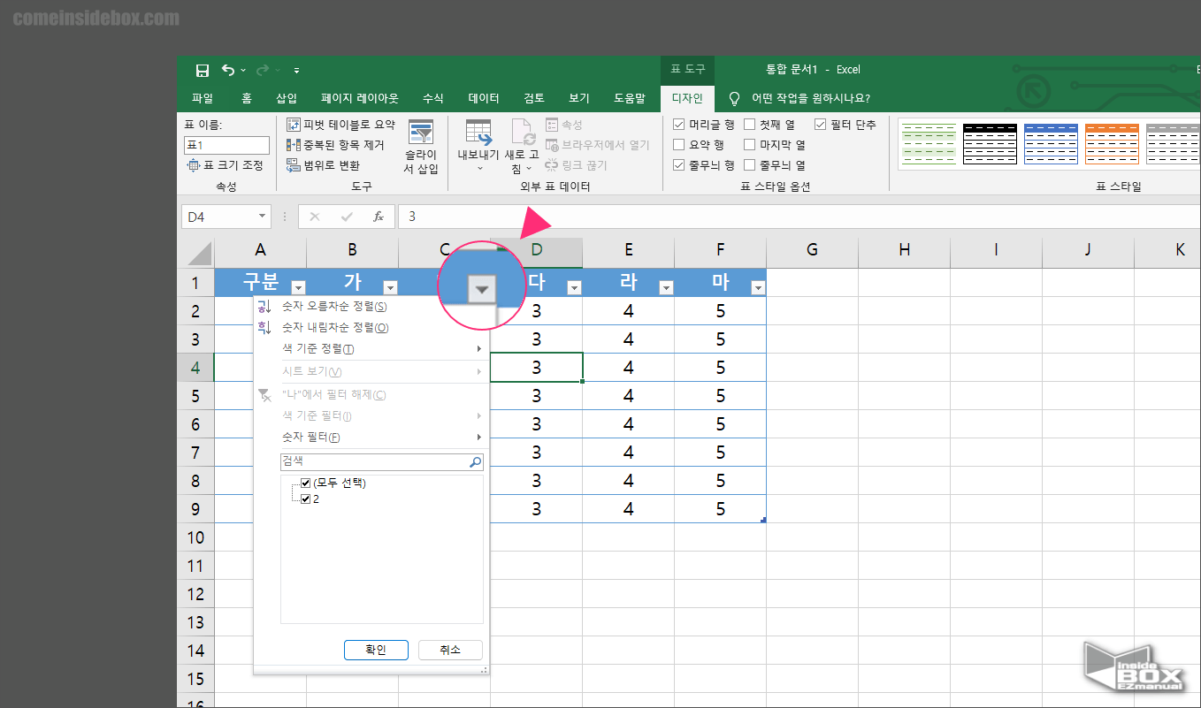This screenshot has height=708, width=1201.
Task: Click the table name field 표1
Action: tap(226, 145)
